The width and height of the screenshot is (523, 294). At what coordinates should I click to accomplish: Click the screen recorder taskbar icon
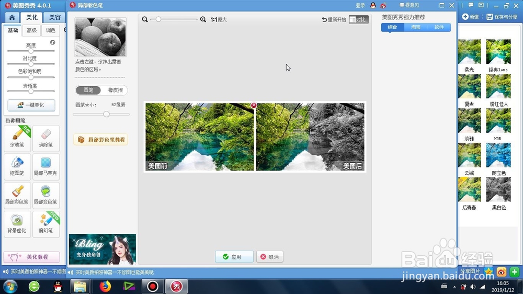click(153, 286)
